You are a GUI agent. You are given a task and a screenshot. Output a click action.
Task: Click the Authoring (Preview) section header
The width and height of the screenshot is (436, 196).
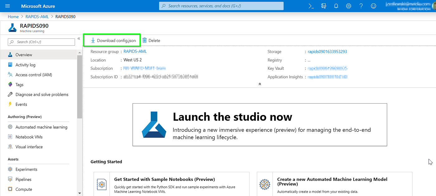[x=25, y=117]
